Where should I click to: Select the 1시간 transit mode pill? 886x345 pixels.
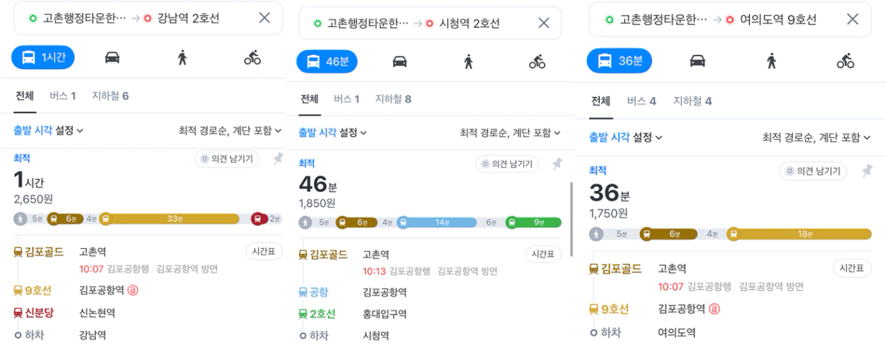(x=44, y=58)
